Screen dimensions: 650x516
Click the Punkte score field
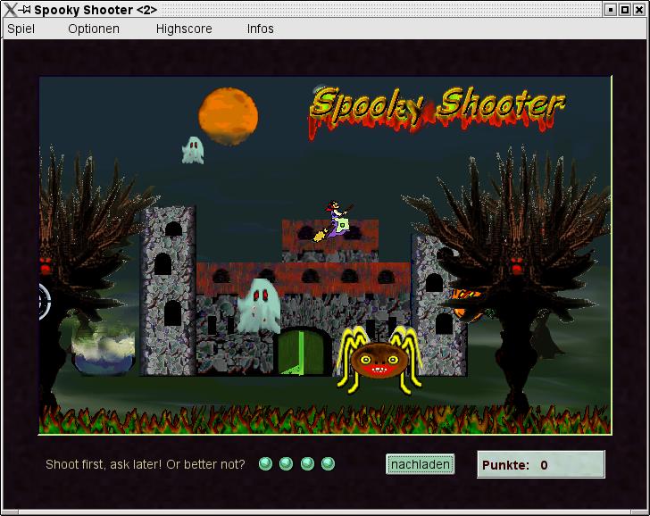(x=540, y=464)
